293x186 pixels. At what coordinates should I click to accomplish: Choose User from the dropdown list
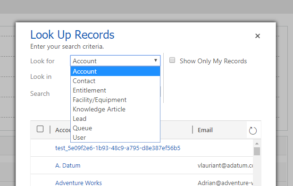(x=115, y=137)
